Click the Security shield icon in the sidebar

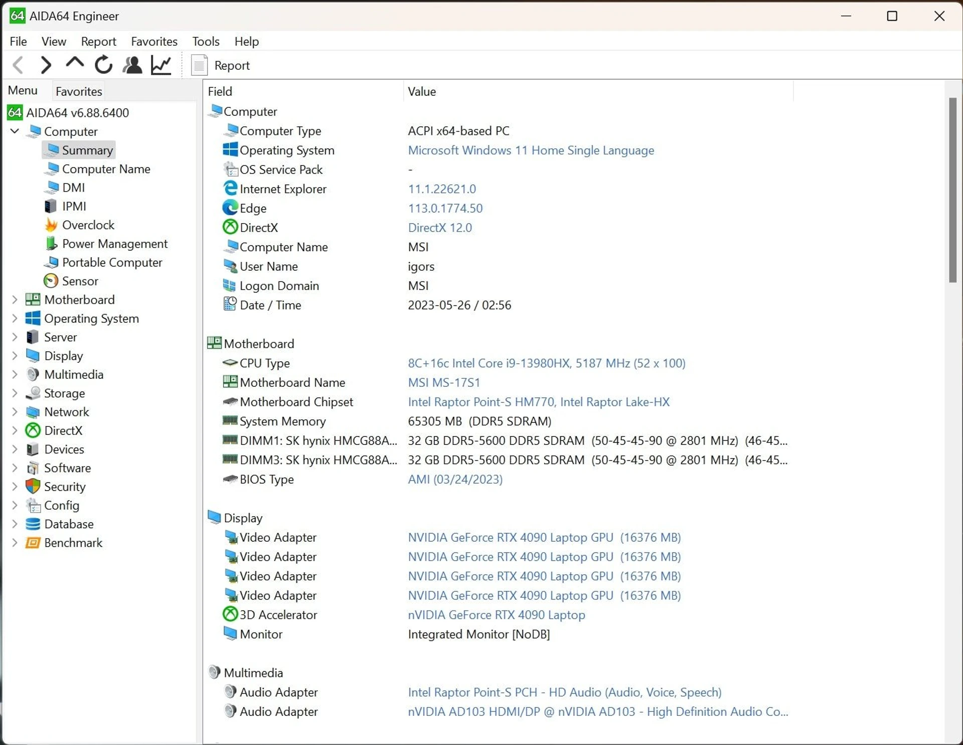33,486
